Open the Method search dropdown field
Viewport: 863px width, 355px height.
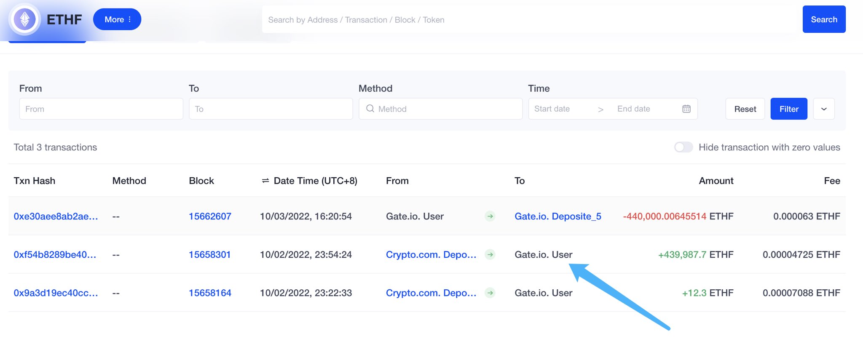(440, 109)
